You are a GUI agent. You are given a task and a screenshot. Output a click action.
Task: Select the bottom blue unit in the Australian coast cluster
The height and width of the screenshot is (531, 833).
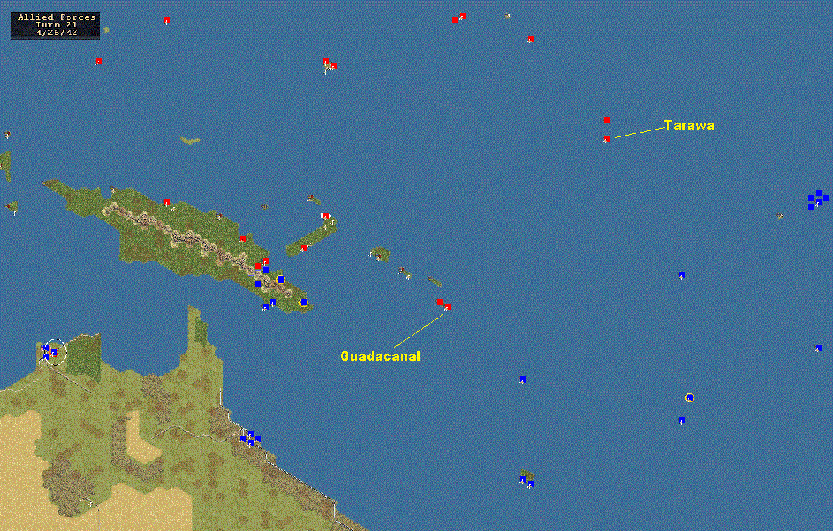pos(250,443)
